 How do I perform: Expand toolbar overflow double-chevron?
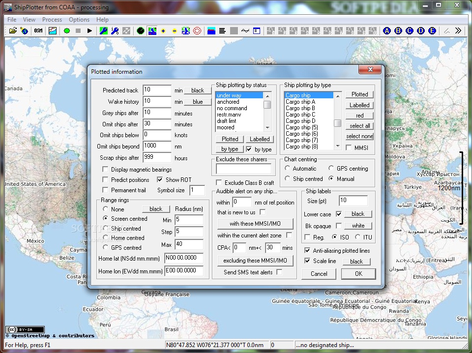[x=458, y=30]
